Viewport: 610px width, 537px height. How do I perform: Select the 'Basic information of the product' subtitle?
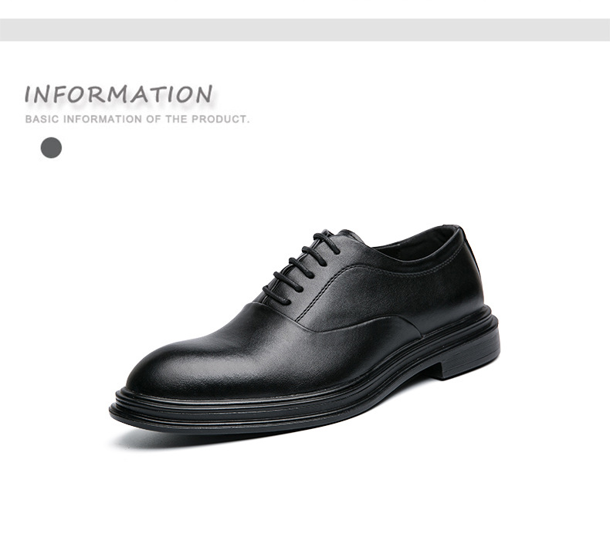pos(137,119)
